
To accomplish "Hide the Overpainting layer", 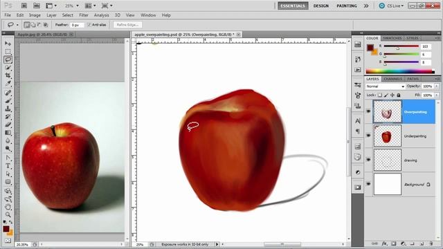I will coord(368,111).
